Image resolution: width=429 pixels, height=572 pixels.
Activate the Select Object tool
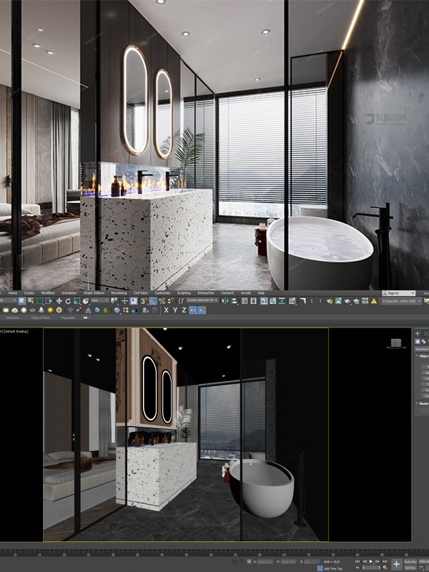(22, 301)
